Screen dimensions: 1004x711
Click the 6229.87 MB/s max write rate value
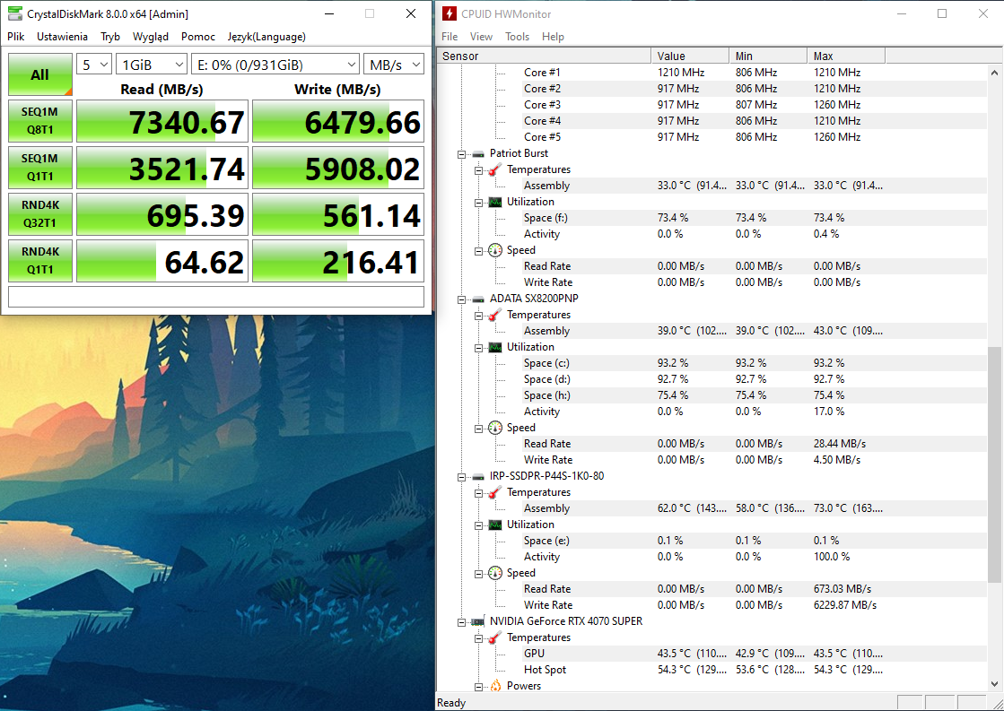tap(844, 605)
